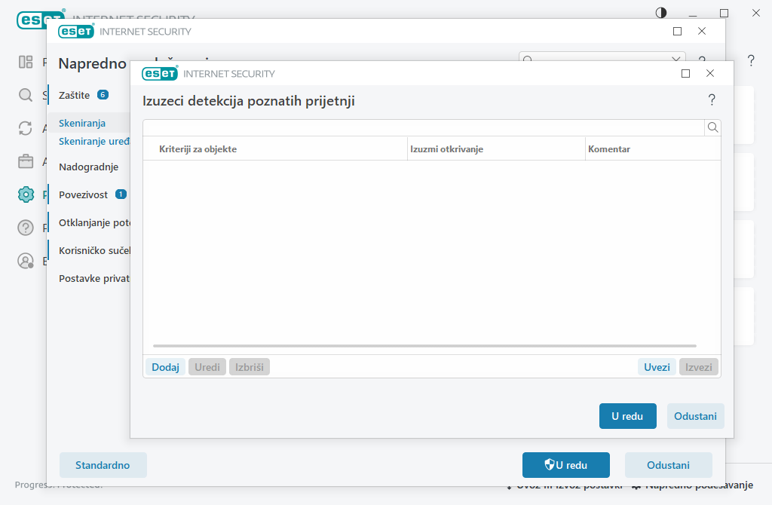The width and height of the screenshot is (772, 505).
Task: Click the Dodaj button
Action: [165, 367]
